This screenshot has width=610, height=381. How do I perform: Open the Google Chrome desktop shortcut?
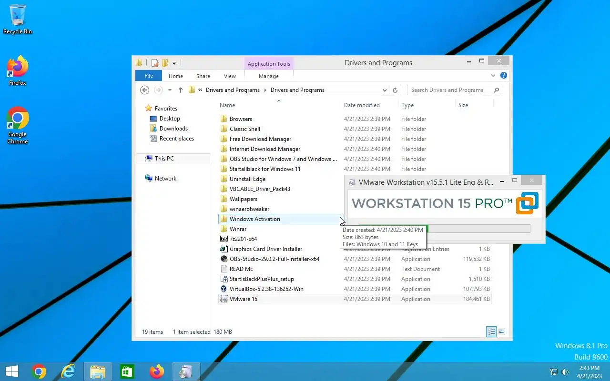pyautogui.click(x=18, y=126)
